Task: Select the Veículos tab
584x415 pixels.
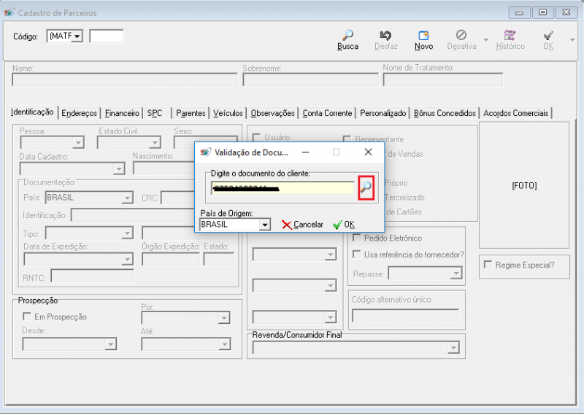Action: [228, 113]
